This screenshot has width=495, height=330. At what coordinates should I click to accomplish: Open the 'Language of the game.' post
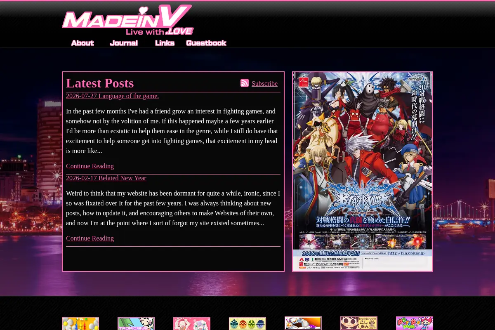[112, 96]
